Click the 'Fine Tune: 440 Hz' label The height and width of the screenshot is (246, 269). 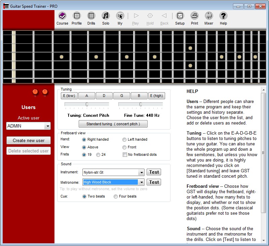[x=142, y=115]
